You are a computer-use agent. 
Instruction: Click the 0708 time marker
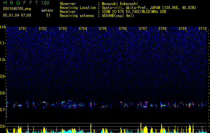(x=163, y=28)
